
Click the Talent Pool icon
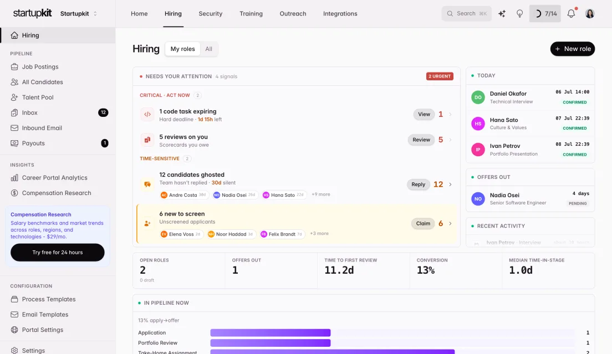[x=14, y=97]
